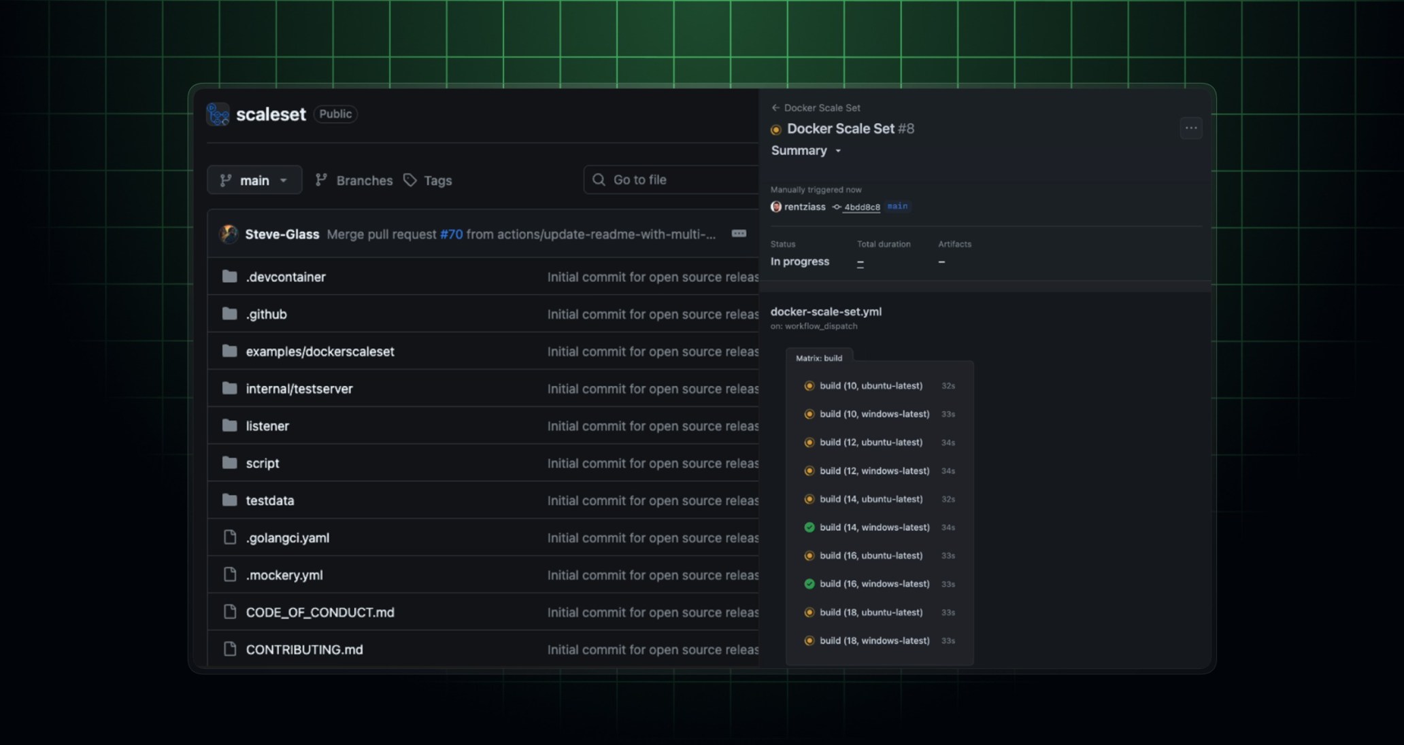Viewport: 1404px width, 745px height.
Task: Click the .golangci.yaml file icon
Action: 230,538
